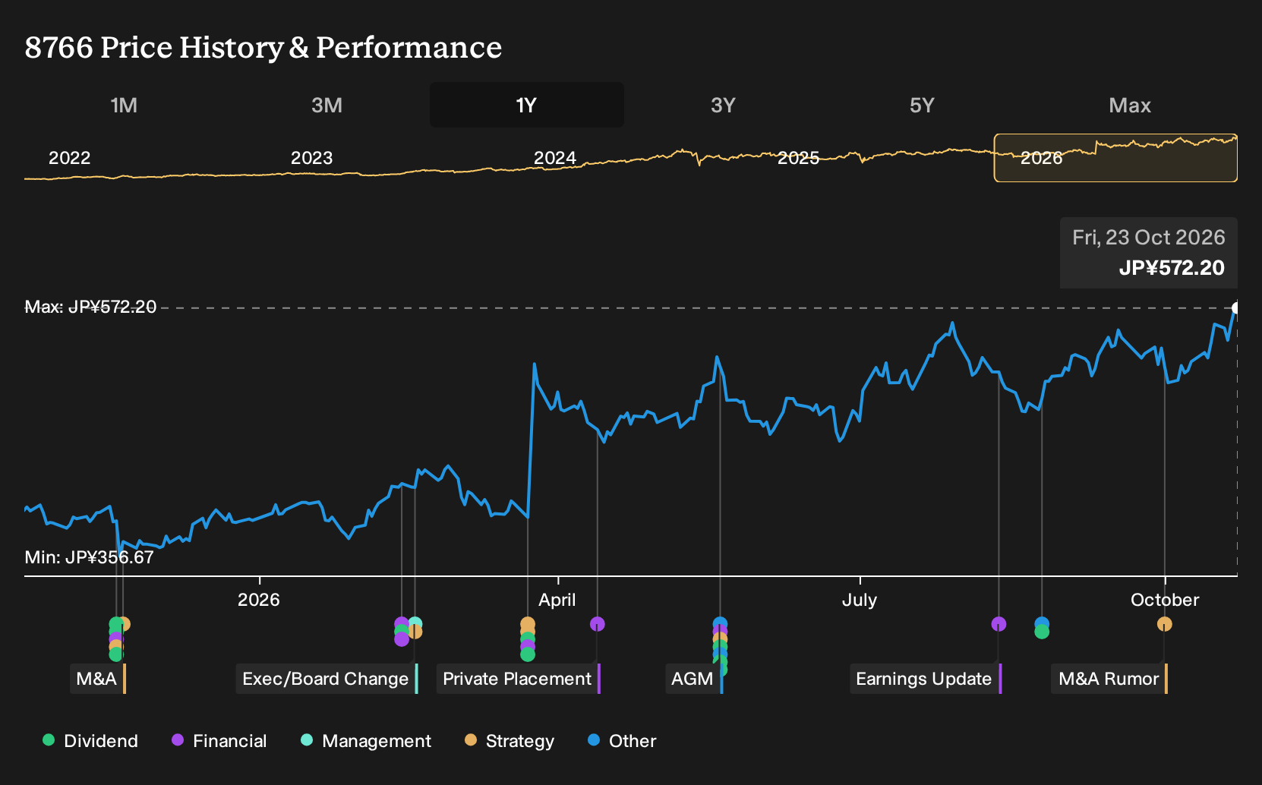Click the top blue dot above AGM
This screenshot has height=785, width=1262.
pos(720,623)
